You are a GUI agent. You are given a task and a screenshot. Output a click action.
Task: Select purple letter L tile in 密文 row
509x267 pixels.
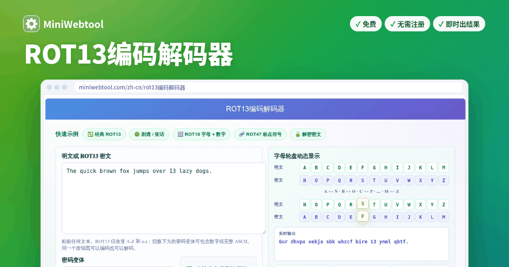[432, 217]
